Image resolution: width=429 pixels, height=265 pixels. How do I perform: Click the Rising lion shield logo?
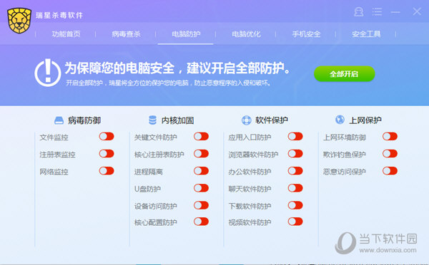tap(19, 21)
